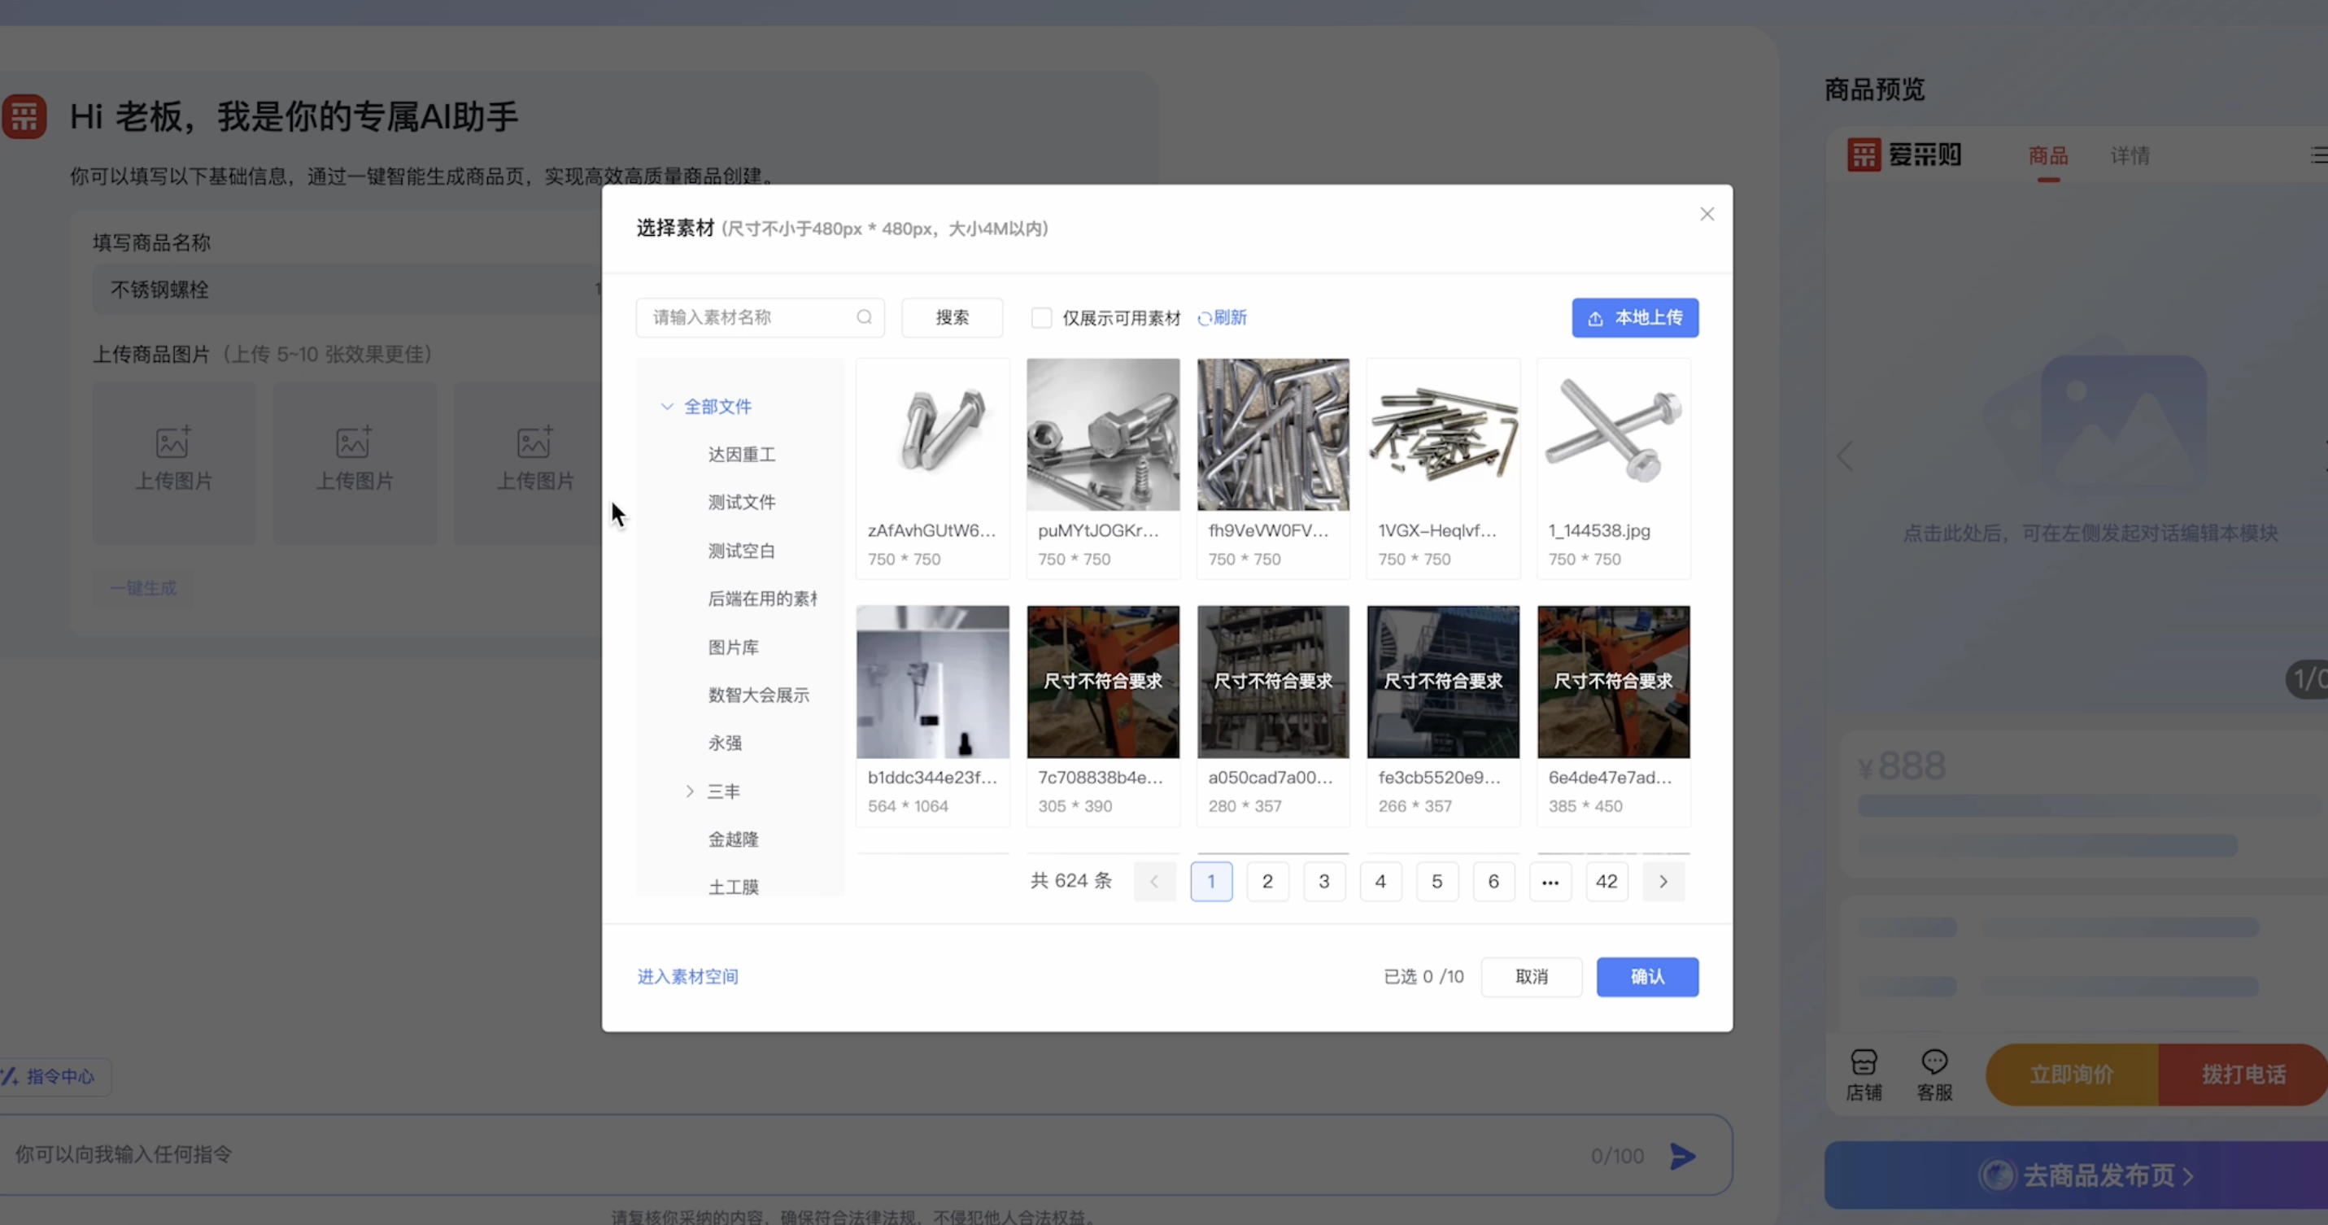Enable the 仅展示可用素材 checkbox
Screen dimensions: 2328x1225
(x=1041, y=318)
